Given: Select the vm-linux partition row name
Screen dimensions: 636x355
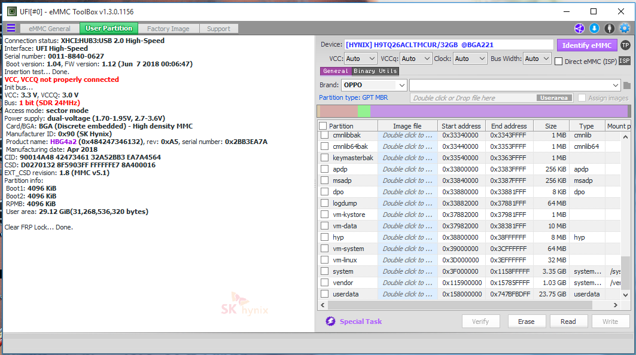Looking at the screenshot, I should pyautogui.click(x=345, y=260).
